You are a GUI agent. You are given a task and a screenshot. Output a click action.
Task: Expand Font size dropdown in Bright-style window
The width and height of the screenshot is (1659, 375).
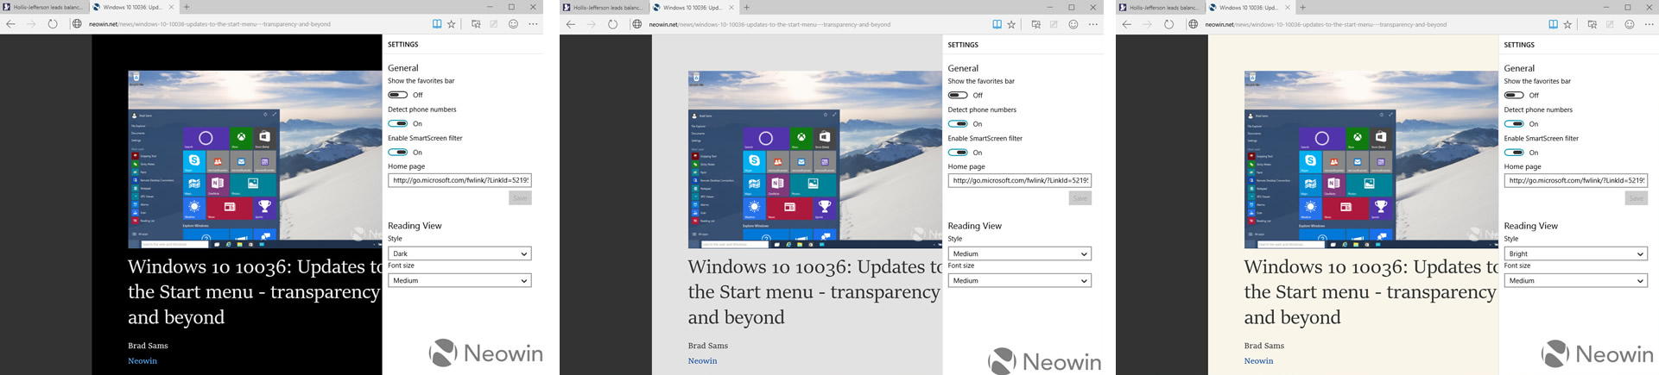pyautogui.click(x=1576, y=280)
